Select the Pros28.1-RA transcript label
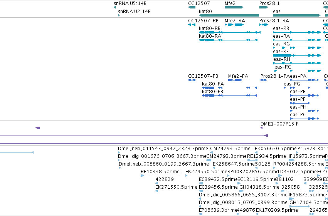This screenshot has width=328, height=216. point(274,21)
